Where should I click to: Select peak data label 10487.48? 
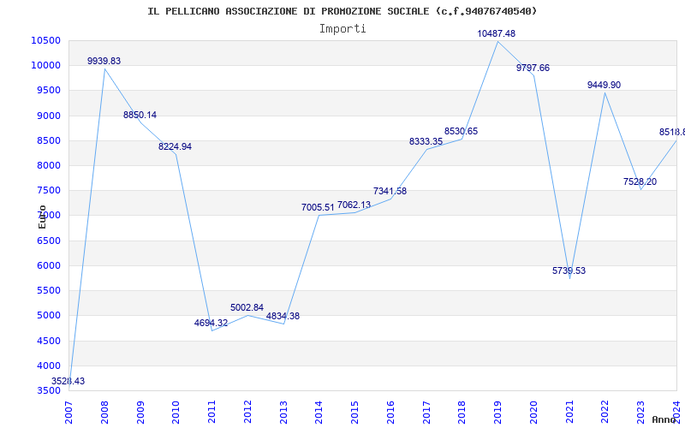[x=497, y=33]
